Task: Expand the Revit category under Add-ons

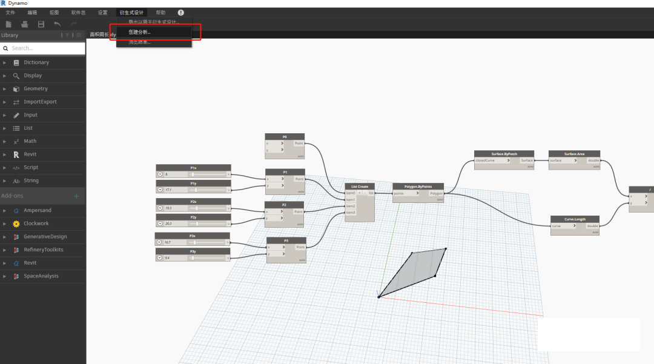Action: (x=5, y=263)
